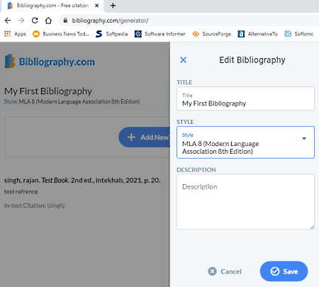The height and width of the screenshot is (287, 319).
Task: Click the browser reload icon
Action: pyautogui.click(x=35, y=21)
